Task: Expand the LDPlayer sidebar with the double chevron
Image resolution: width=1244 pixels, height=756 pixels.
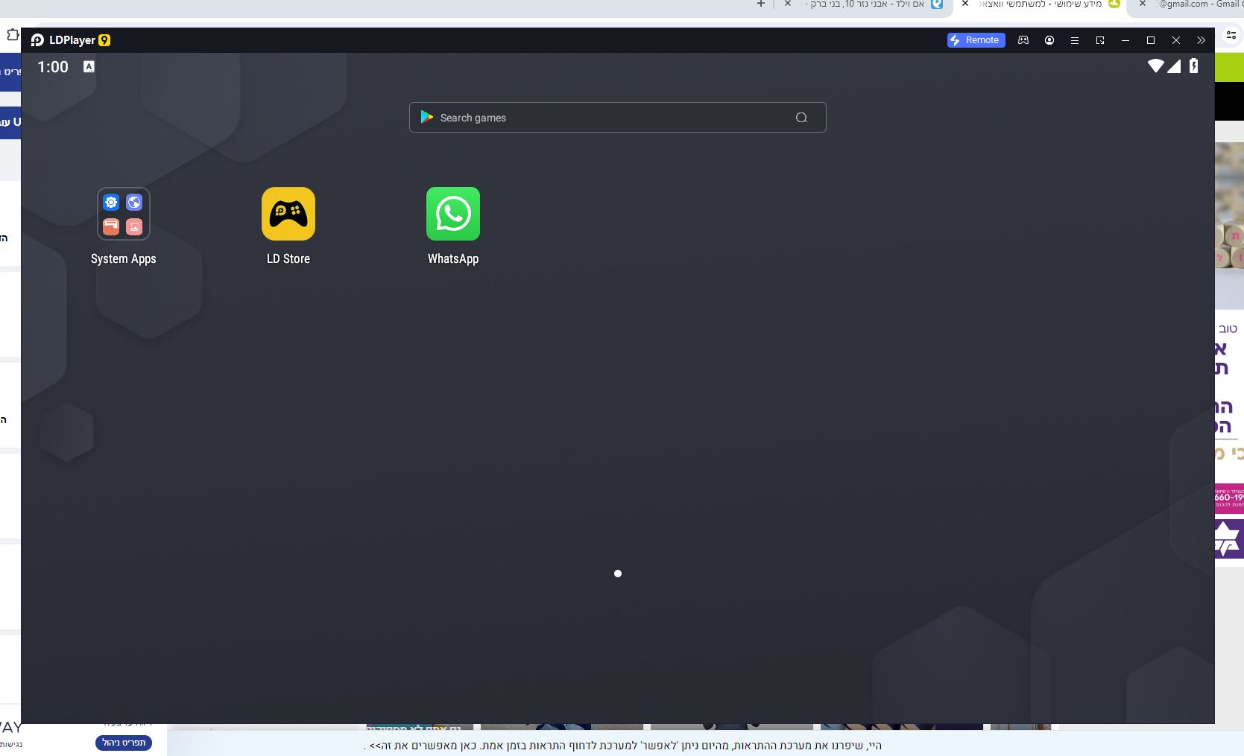Action: tap(1201, 40)
